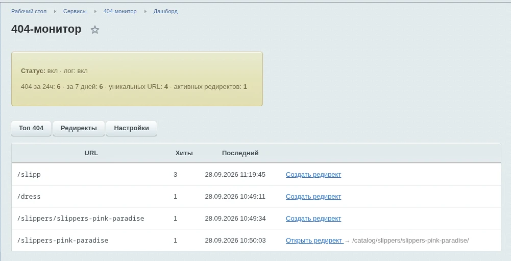Screen dimensions: 511x261
Task: Create redirect for /slippers/slippers-pink-paradise
Action: coord(313,218)
